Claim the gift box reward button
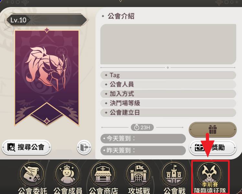 click(213, 130)
